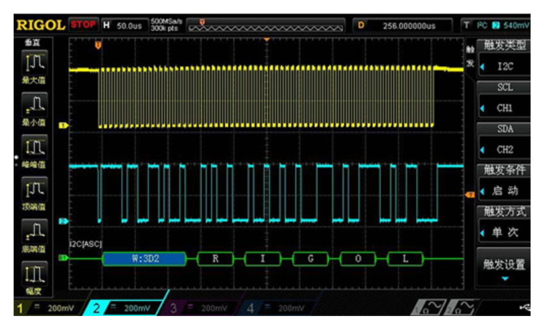
Task: Click the first waveform generator output icon
Action: coord(429,307)
